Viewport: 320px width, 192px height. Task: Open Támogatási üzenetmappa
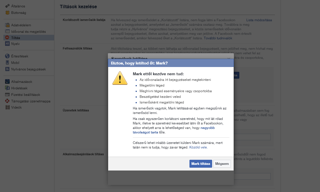(x=31, y=101)
